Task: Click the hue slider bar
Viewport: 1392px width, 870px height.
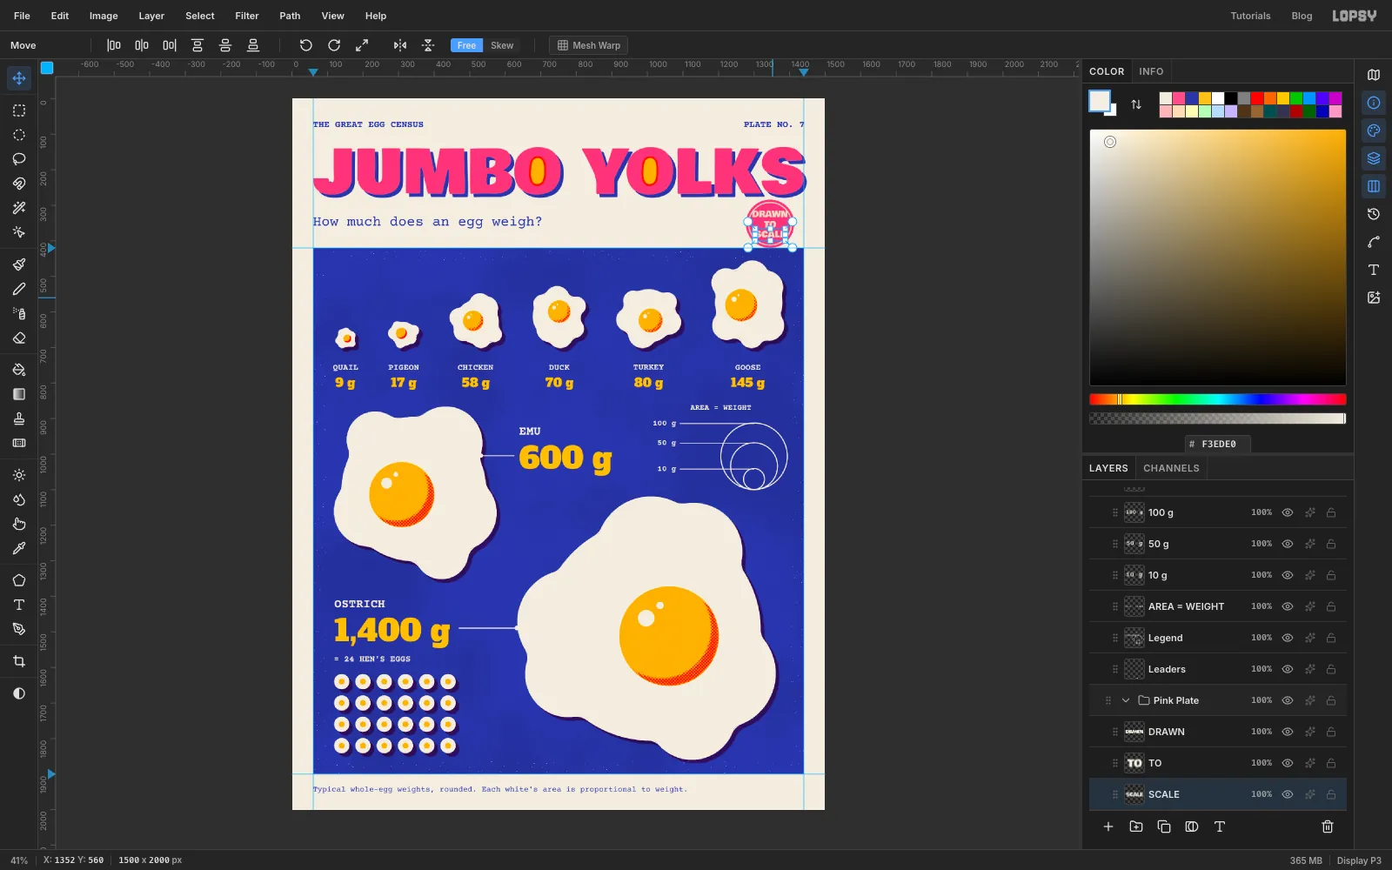Action: point(1218,399)
